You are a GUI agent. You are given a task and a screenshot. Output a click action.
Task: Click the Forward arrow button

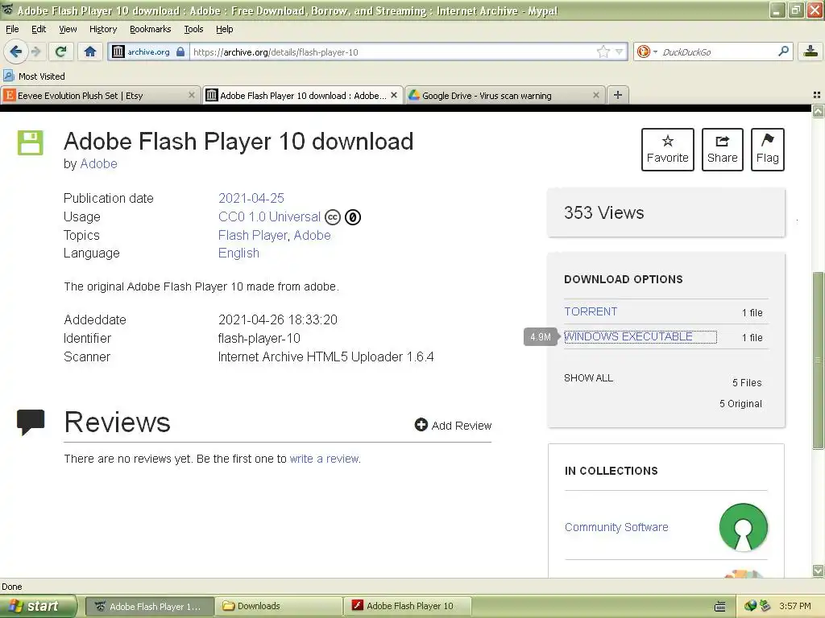tap(35, 51)
